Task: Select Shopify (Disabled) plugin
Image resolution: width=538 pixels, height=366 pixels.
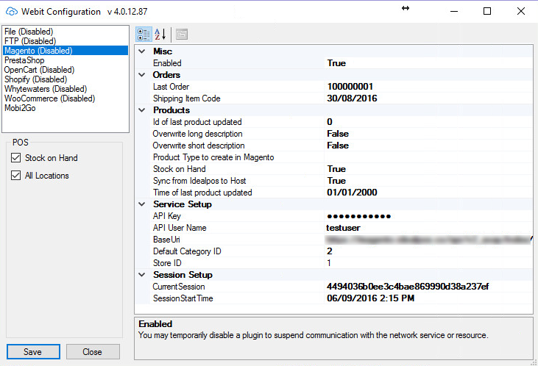Action: click(66, 79)
